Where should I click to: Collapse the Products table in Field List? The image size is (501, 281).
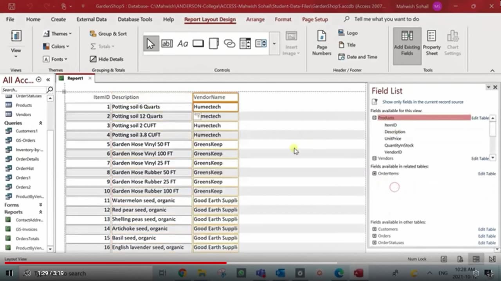click(374, 118)
